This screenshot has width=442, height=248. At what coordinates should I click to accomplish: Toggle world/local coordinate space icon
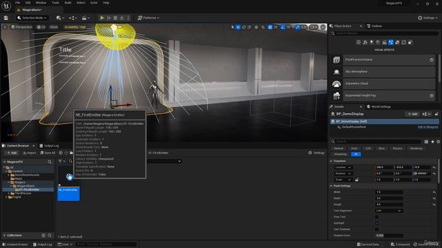(x=256, y=27)
